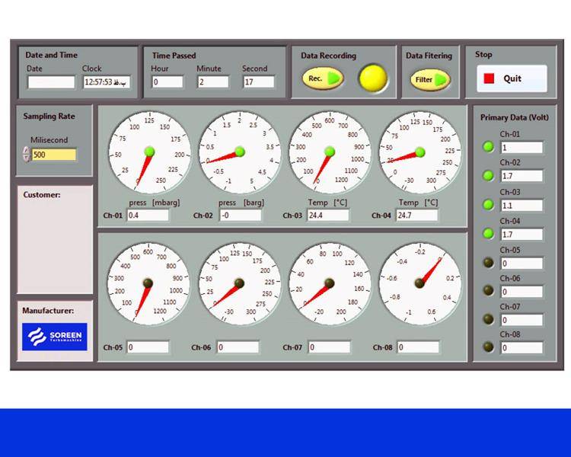The width and height of the screenshot is (571, 457).
Task: Click the Millisecond sampling rate value field
Action: click(x=53, y=155)
